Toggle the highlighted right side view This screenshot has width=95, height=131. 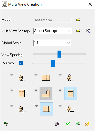(x=71, y=93)
